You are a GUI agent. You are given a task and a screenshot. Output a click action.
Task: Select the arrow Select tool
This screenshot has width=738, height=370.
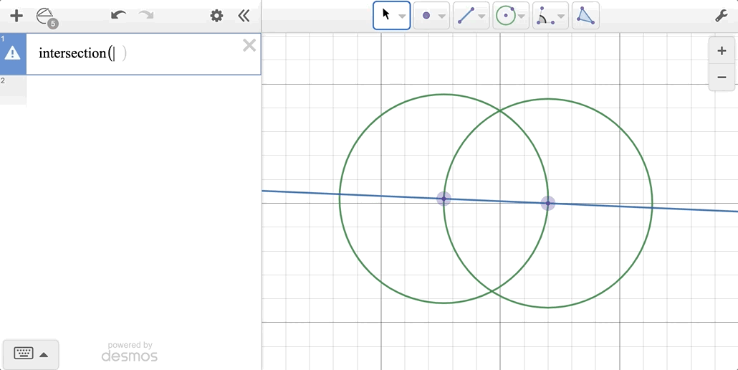pyautogui.click(x=386, y=15)
